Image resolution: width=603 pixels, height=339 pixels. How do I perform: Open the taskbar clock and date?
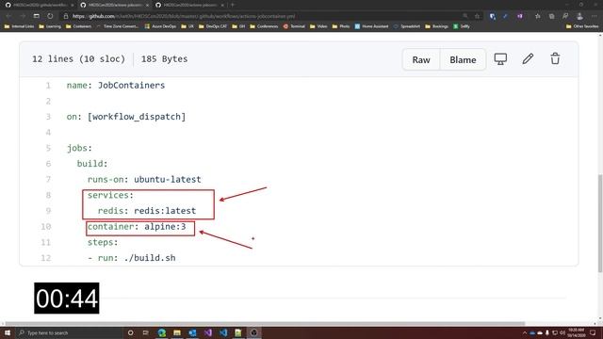(x=576, y=332)
